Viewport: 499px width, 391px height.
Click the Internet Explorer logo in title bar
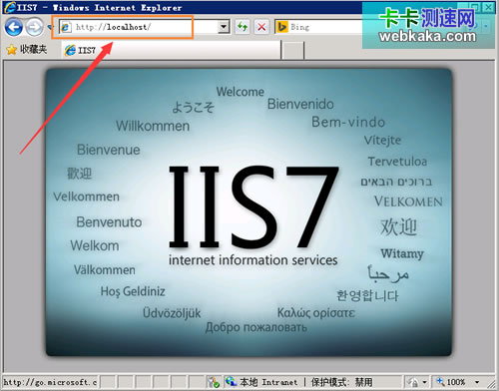pos(10,7)
